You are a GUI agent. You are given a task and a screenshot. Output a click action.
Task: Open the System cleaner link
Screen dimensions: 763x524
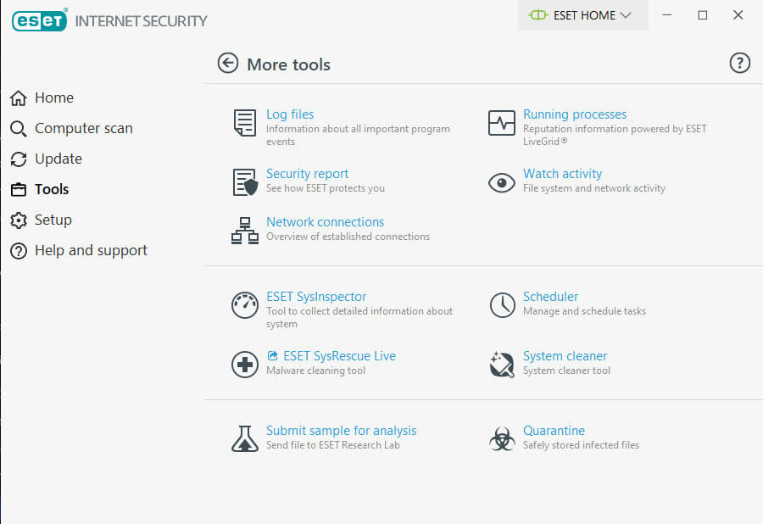[x=565, y=355]
